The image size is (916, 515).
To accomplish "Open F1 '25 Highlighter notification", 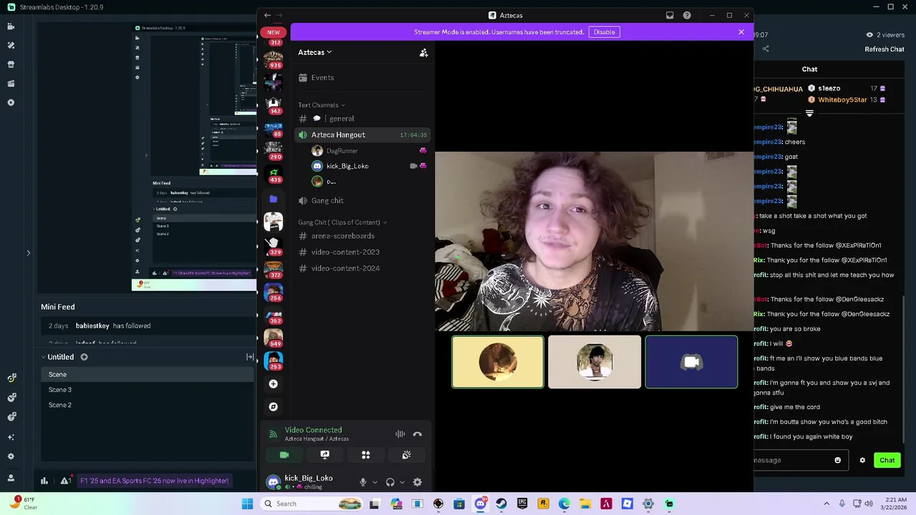I will [155, 481].
